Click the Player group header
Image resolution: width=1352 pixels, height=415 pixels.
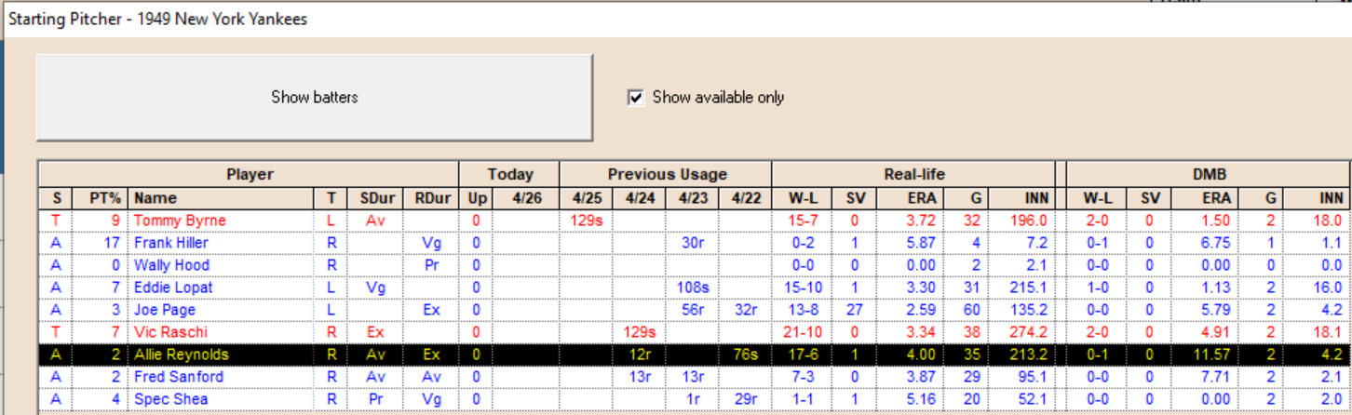[250, 174]
